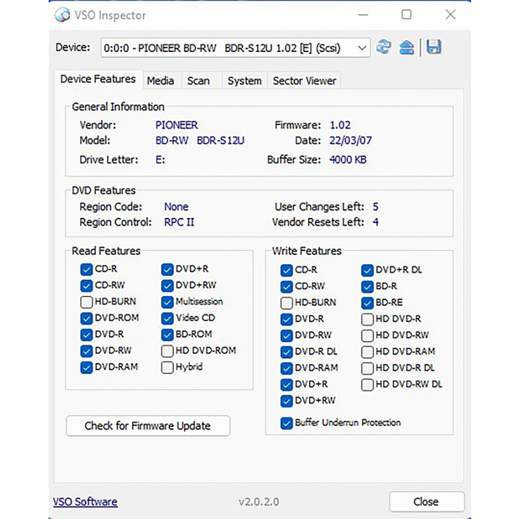
Task: Toggle Write Features DVD-RW checkbox
Action: [287, 335]
